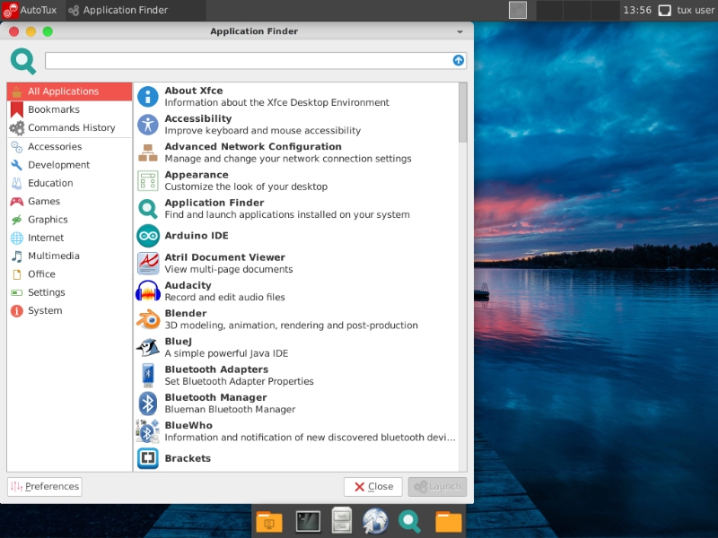
Task: Select the Brackets app icon
Action: point(148,458)
